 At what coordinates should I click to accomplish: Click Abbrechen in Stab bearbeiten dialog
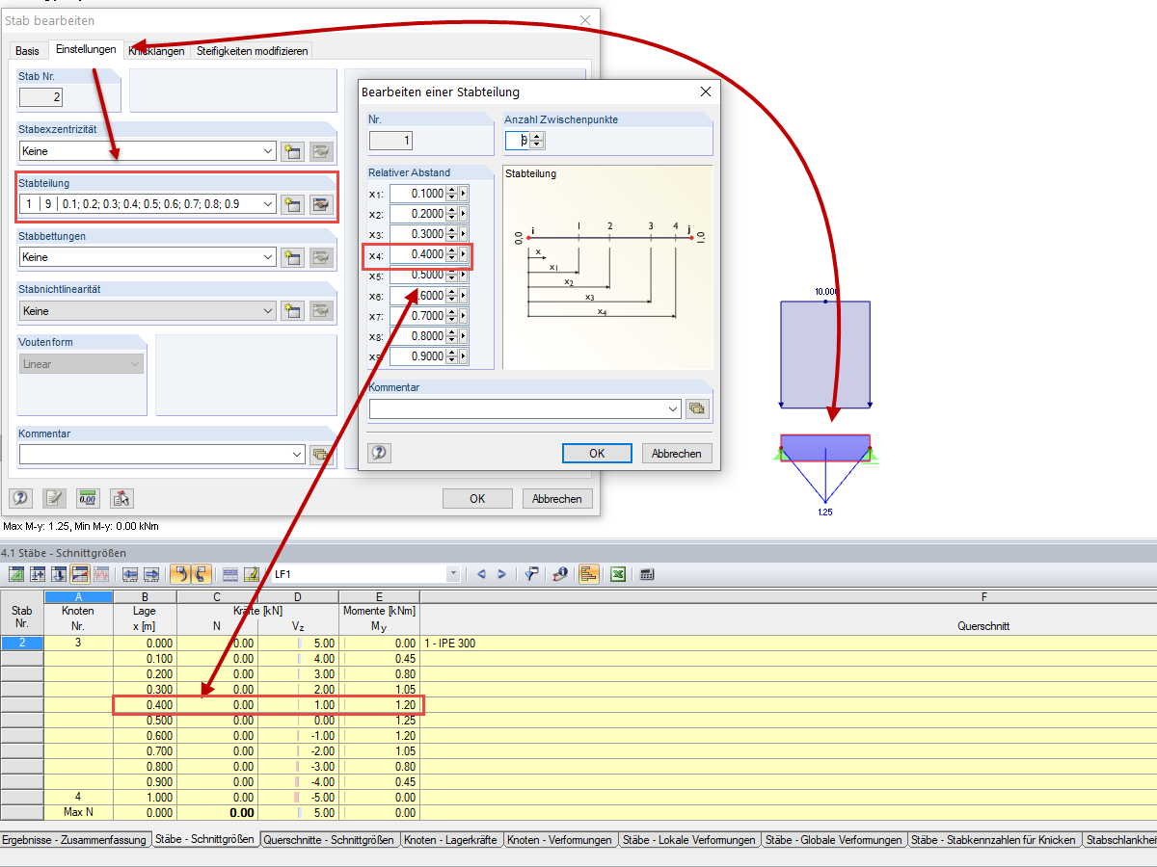click(x=557, y=498)
